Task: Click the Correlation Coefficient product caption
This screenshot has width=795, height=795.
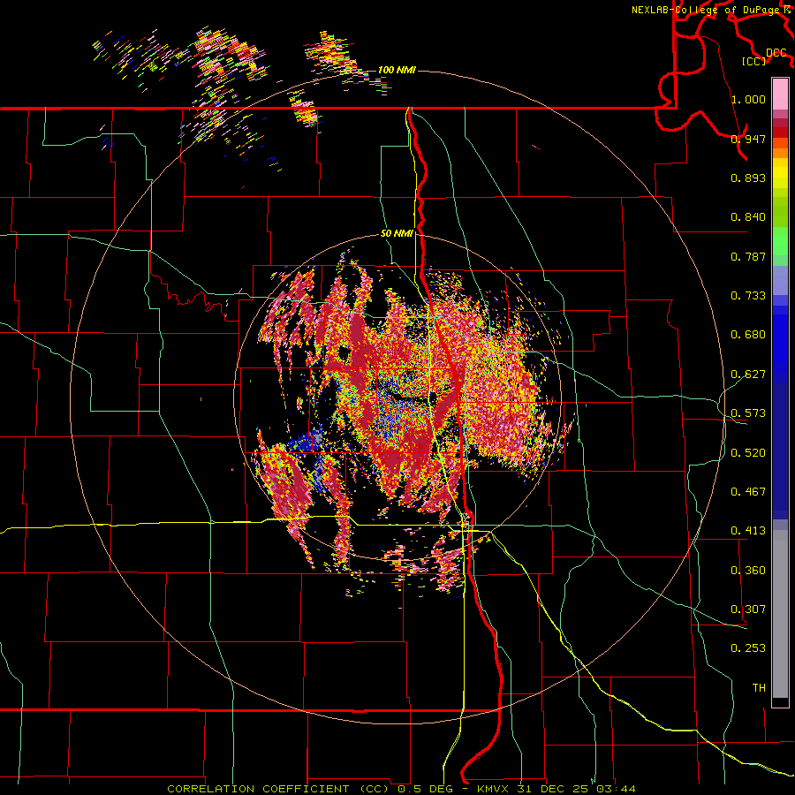Action: coord(401,789)
